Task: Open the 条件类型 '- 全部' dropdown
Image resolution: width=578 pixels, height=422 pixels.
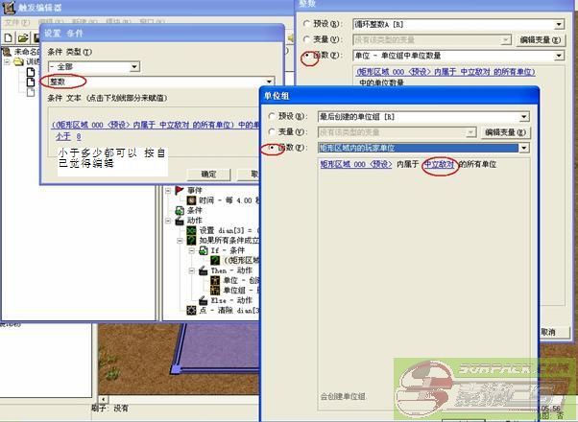Action: pos(133,66)
